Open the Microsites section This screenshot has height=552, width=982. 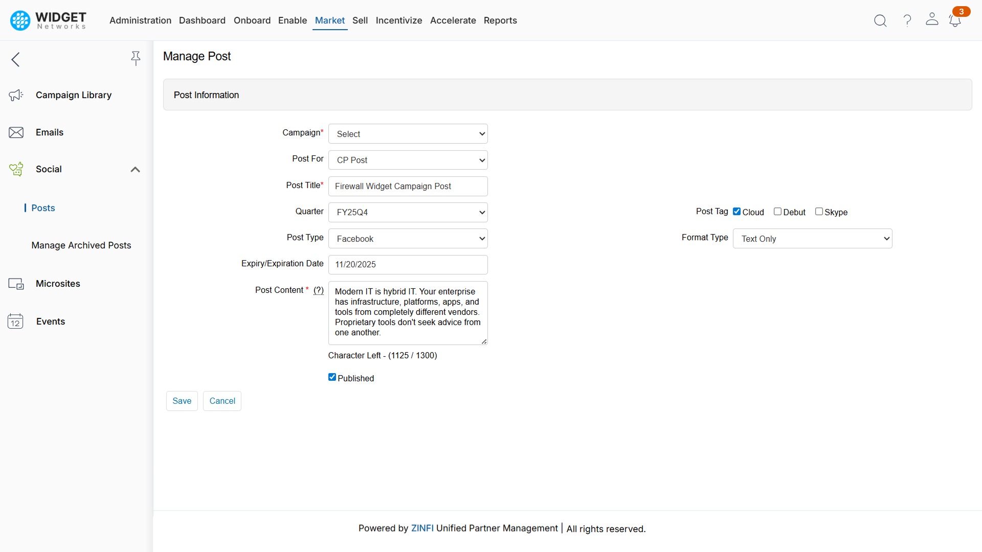coord(57,283)
